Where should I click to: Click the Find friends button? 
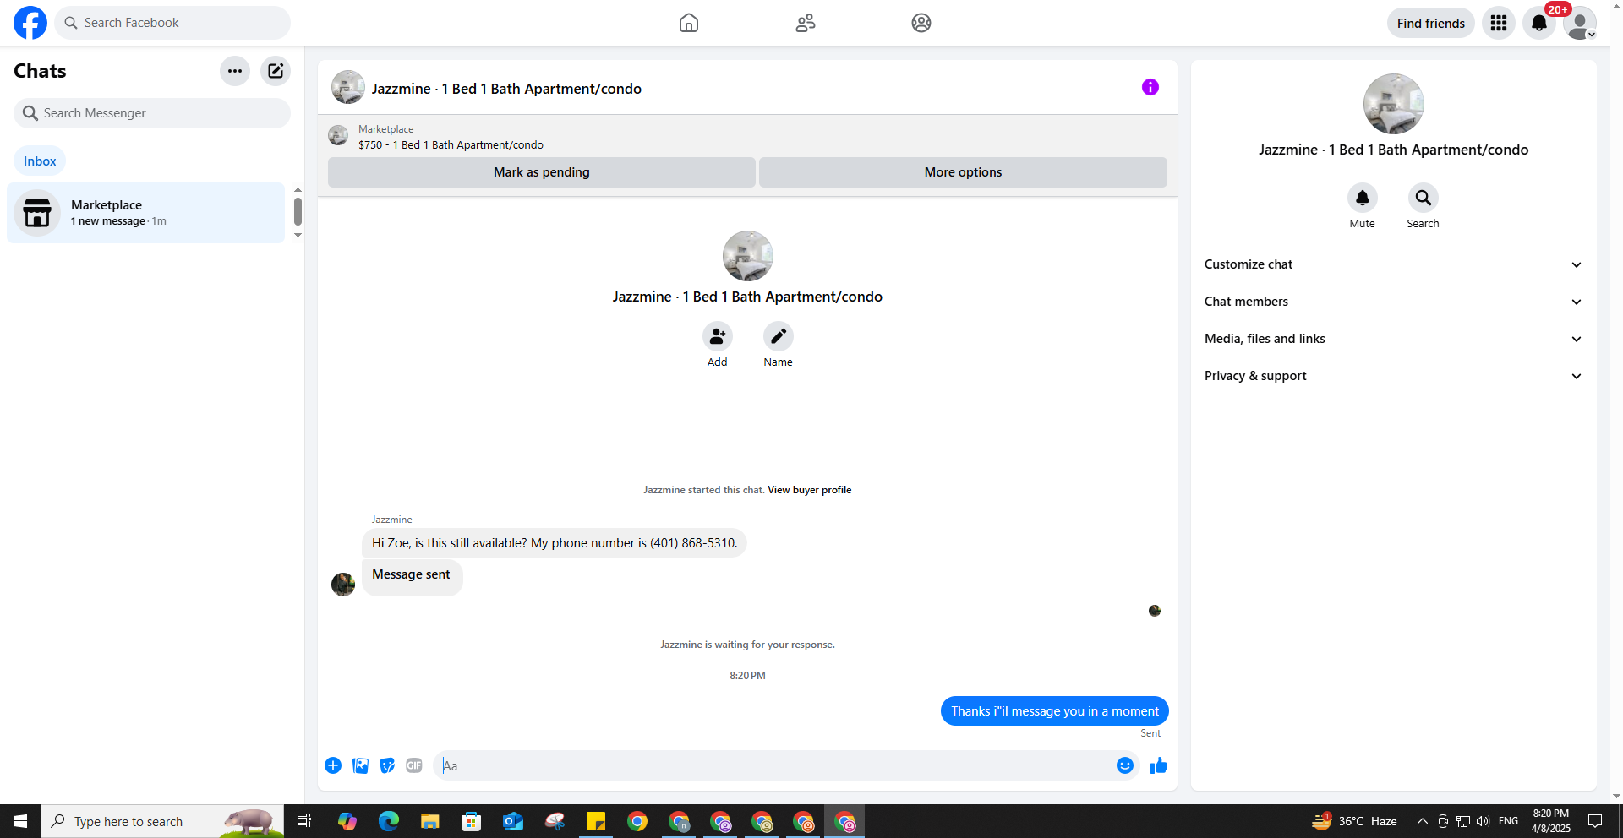click(1430, 23)
